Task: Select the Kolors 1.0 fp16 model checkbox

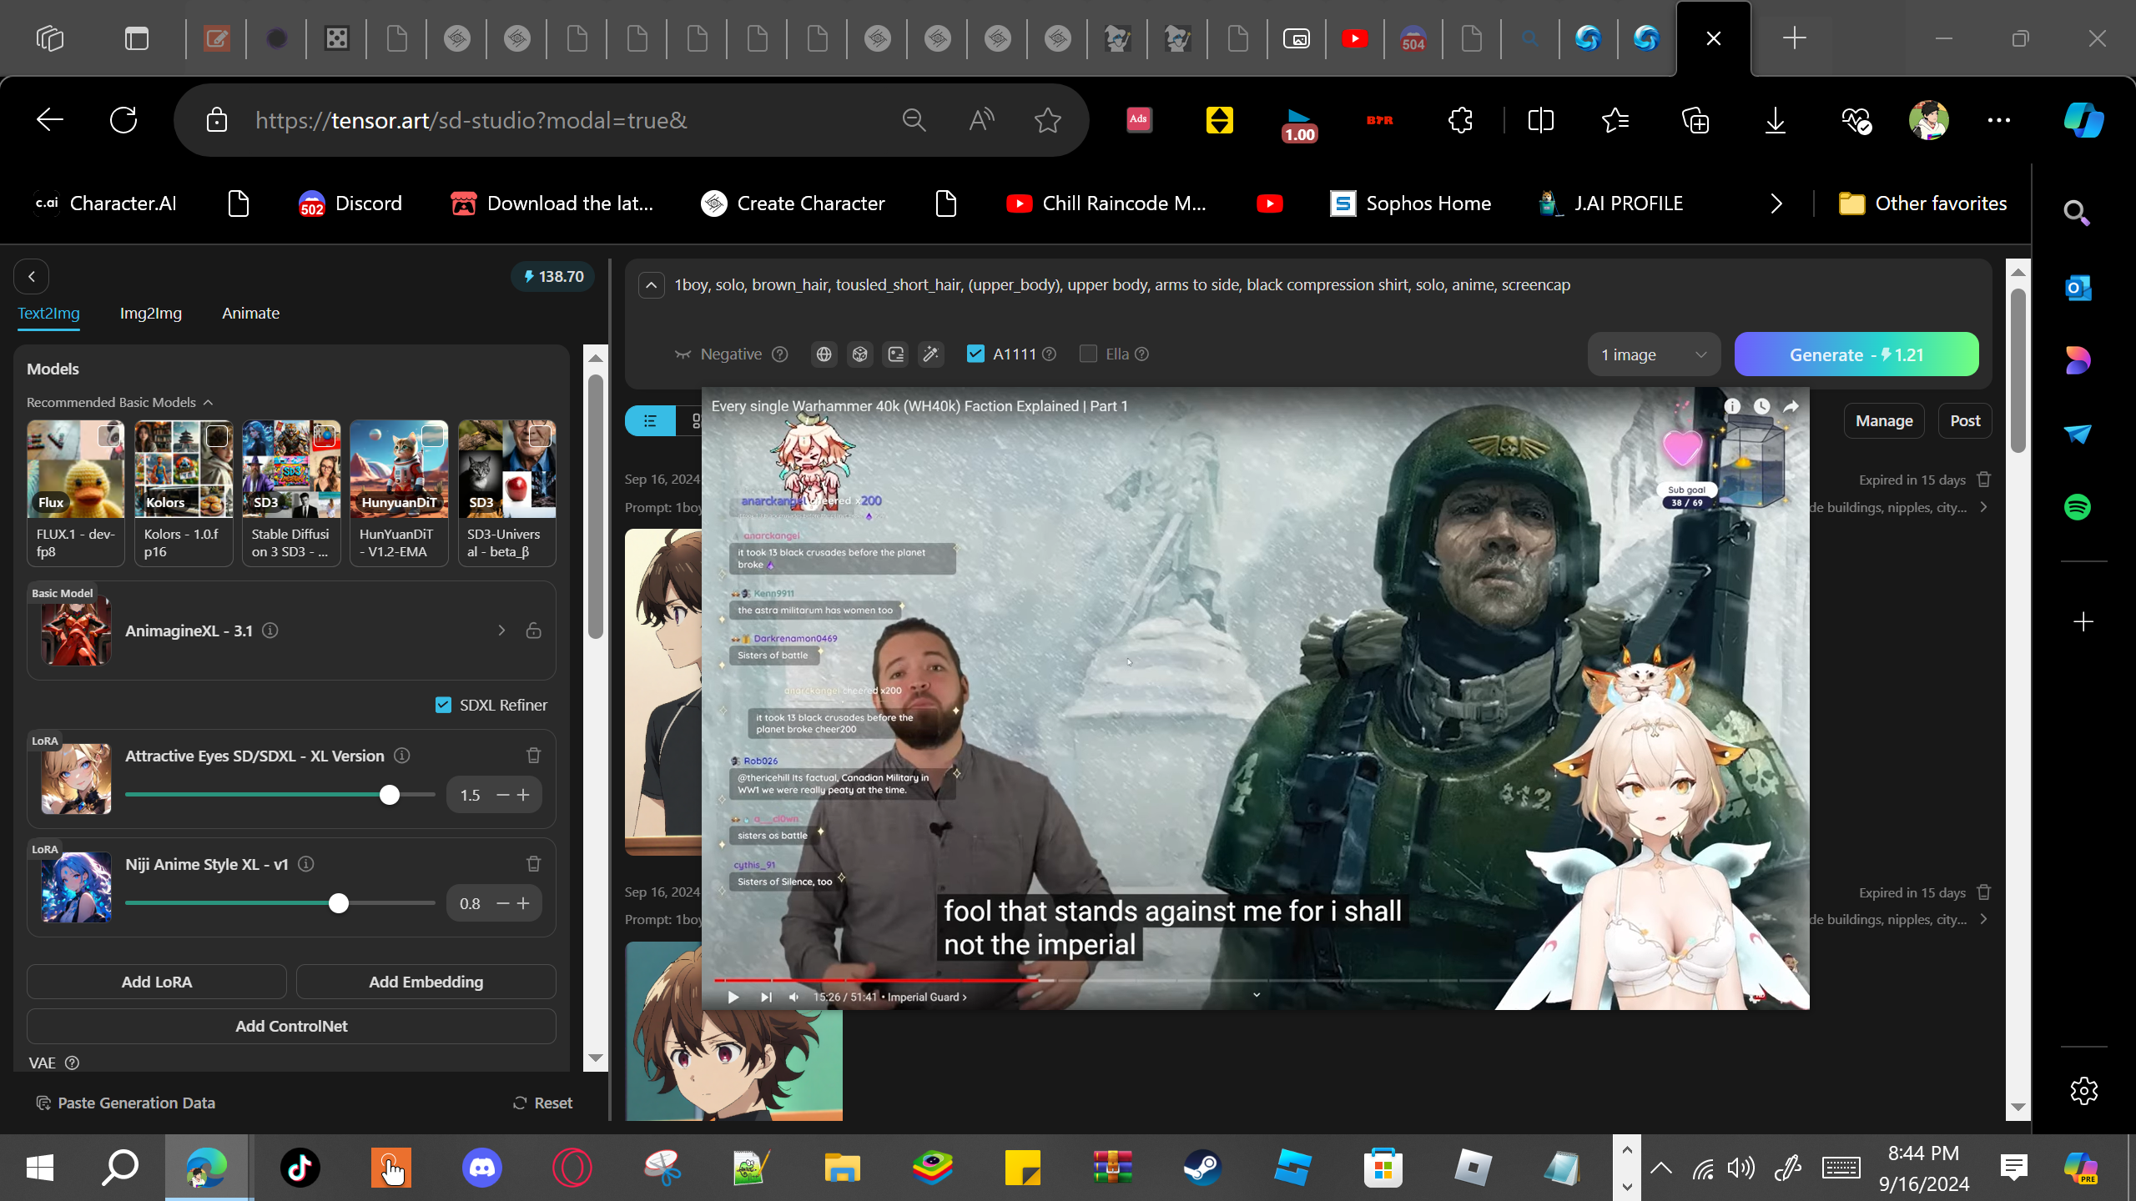Action: click(217, 435)
